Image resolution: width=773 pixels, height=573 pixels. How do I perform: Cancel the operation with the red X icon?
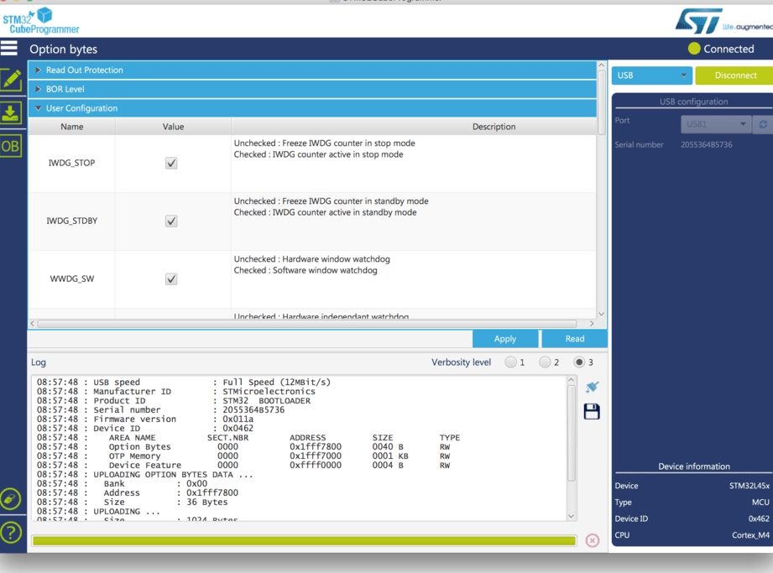pos(593,540)
